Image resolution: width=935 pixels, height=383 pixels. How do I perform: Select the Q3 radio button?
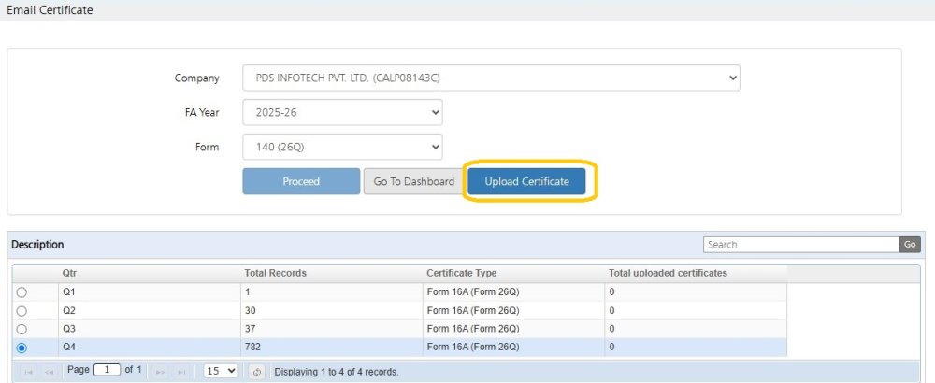click(x=22, y=329)
